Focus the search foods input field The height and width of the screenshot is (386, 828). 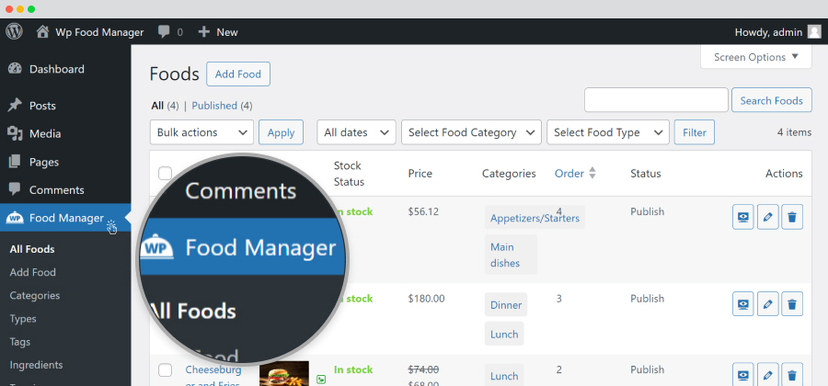(x=656, y=100)
